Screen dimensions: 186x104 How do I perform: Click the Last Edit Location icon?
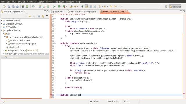tap(111, 6)
